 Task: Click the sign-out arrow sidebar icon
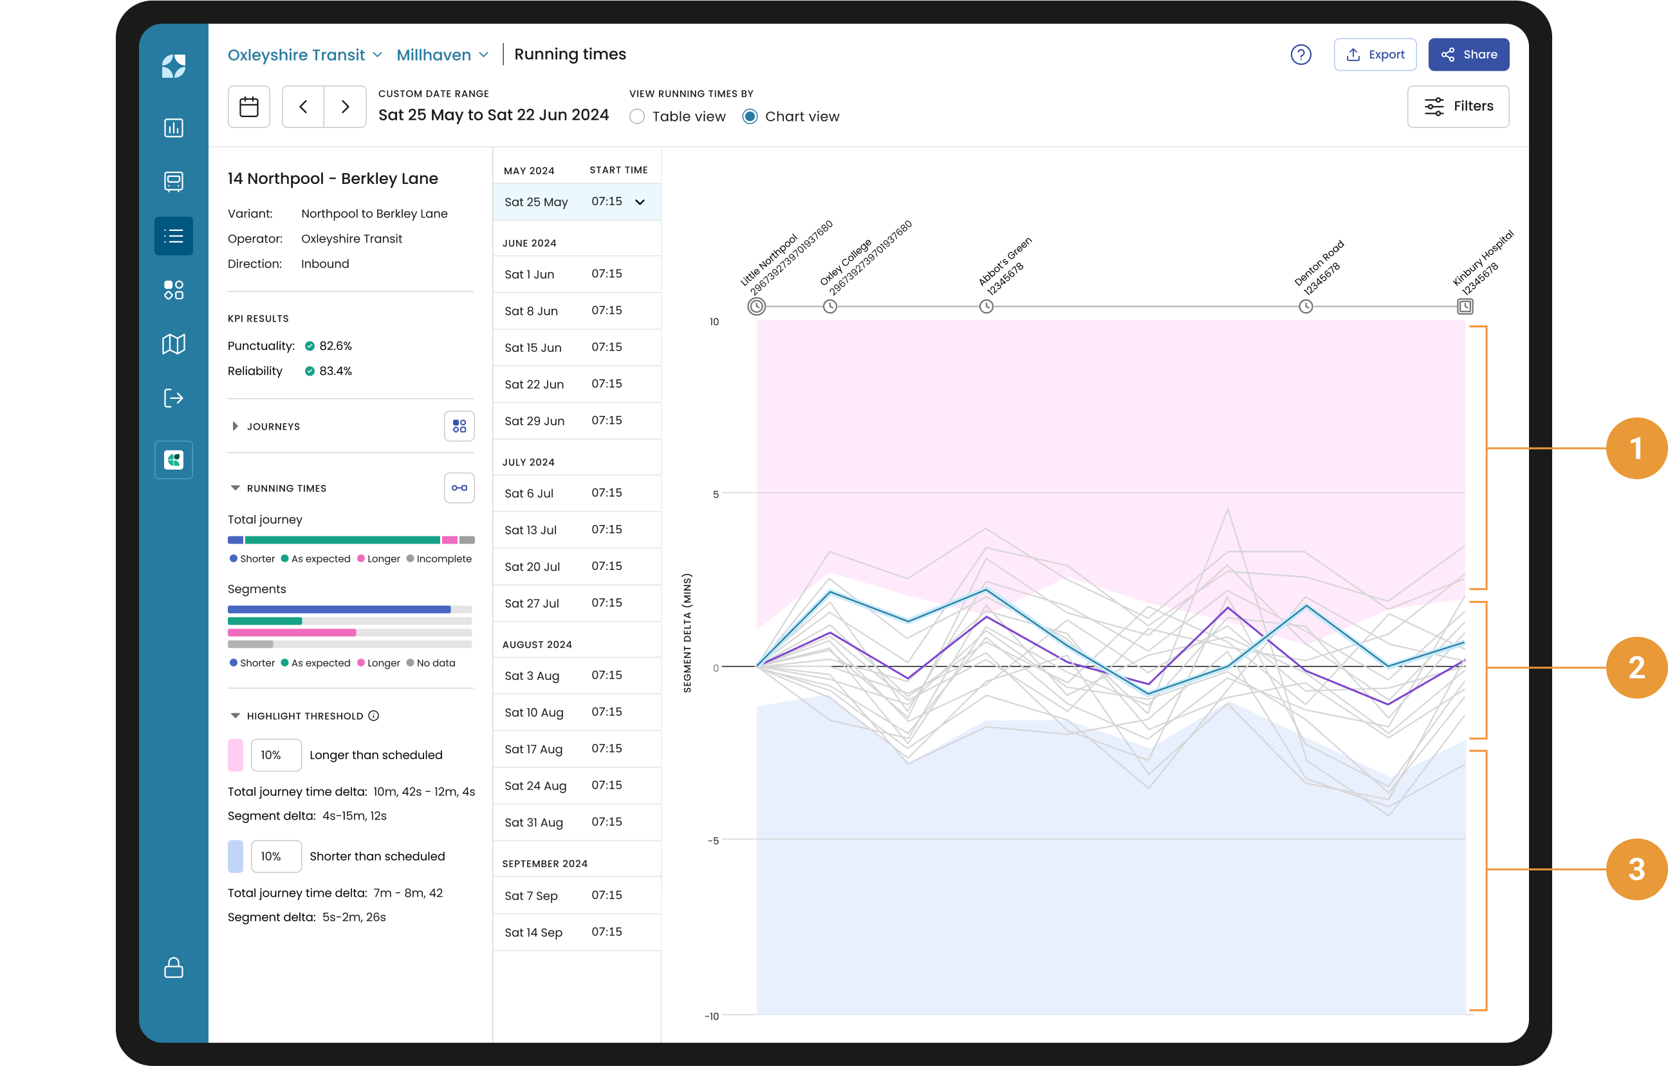(x=173, y=398)
